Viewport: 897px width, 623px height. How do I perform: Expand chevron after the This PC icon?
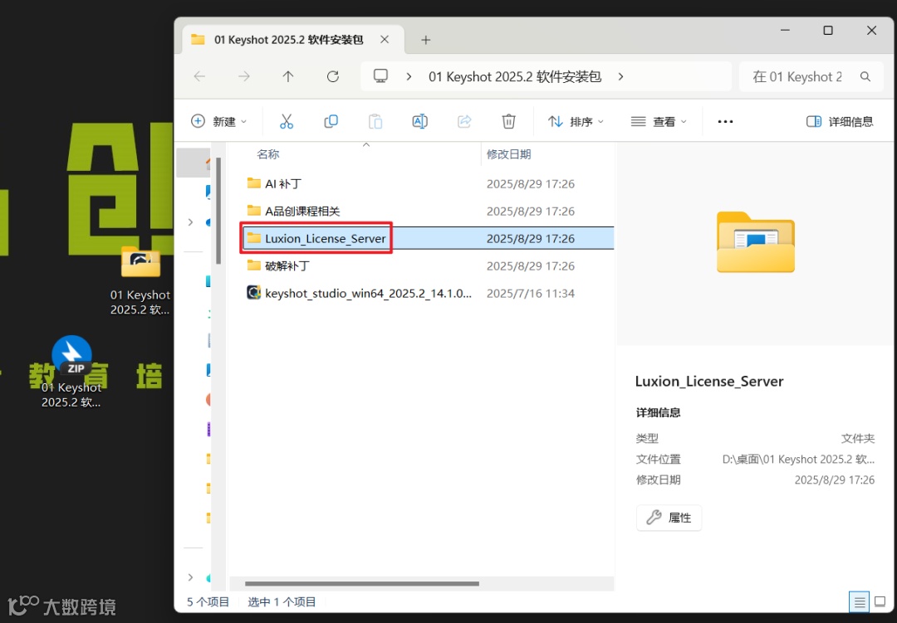click(409, 76)
